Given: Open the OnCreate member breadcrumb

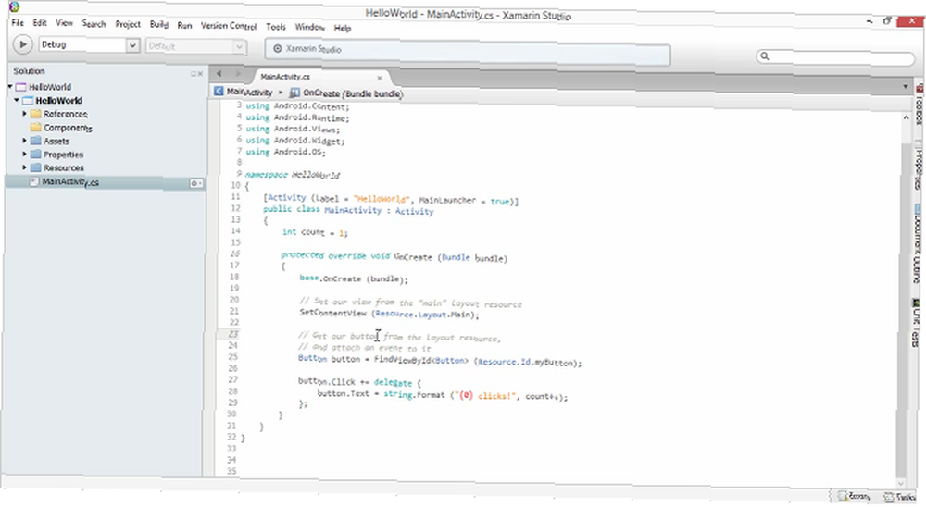Looking at the screenshot, I should [x=346, y=93].
